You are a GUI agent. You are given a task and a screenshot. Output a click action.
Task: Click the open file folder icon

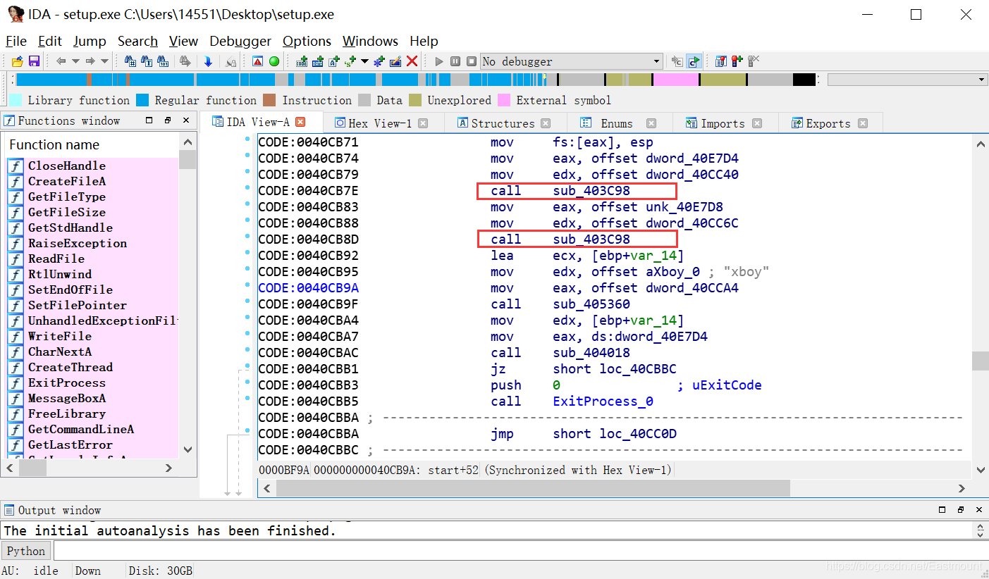[x=18, y=61]
